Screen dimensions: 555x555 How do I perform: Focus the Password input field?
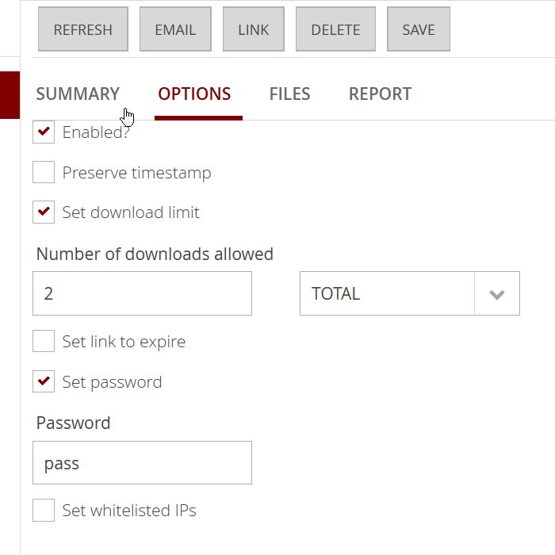coord(142,463)
